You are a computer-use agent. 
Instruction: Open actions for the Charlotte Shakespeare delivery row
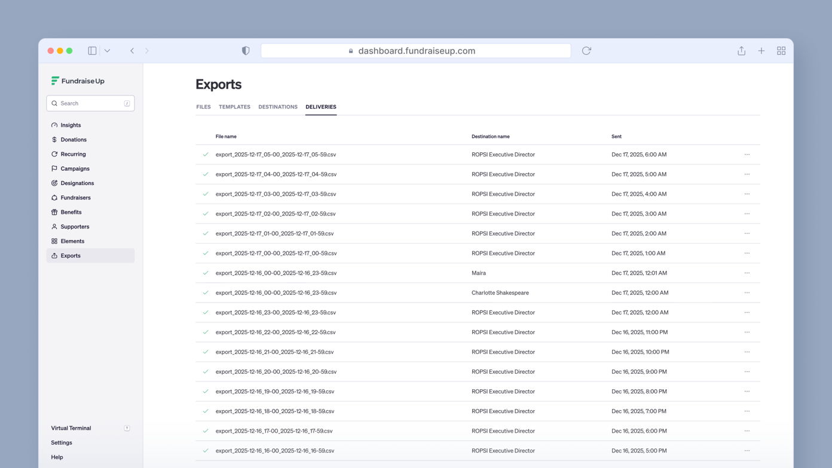pyautogui.click(x=747, y=292)
